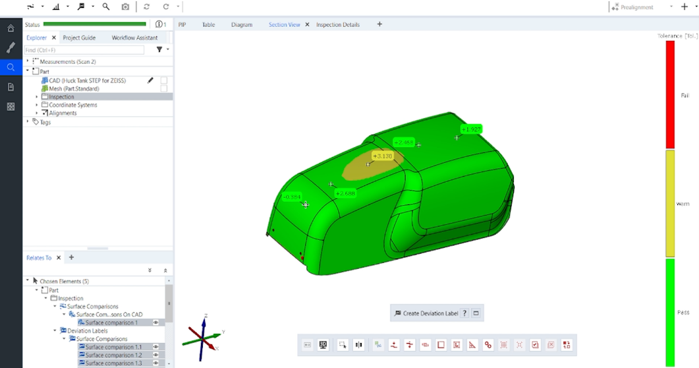Image resolution: width=699 pixels, height=368 pixels.
Task: Click the rectangle selection cursor tool
Action: coord(343,345)
